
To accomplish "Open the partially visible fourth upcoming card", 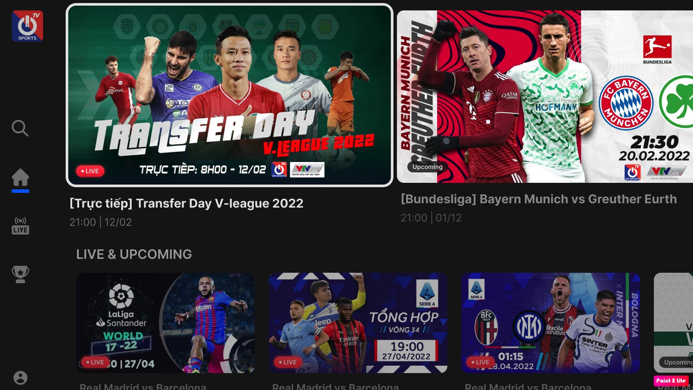I will (673, 323).
